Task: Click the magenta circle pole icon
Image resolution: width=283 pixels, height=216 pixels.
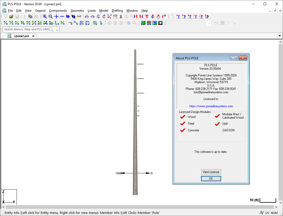Action: pyautogui.click(x=201, y=17)
